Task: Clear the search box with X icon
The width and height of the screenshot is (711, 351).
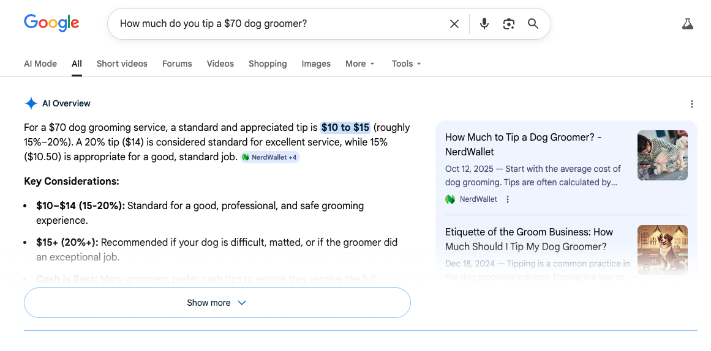Action: [454, 24]
